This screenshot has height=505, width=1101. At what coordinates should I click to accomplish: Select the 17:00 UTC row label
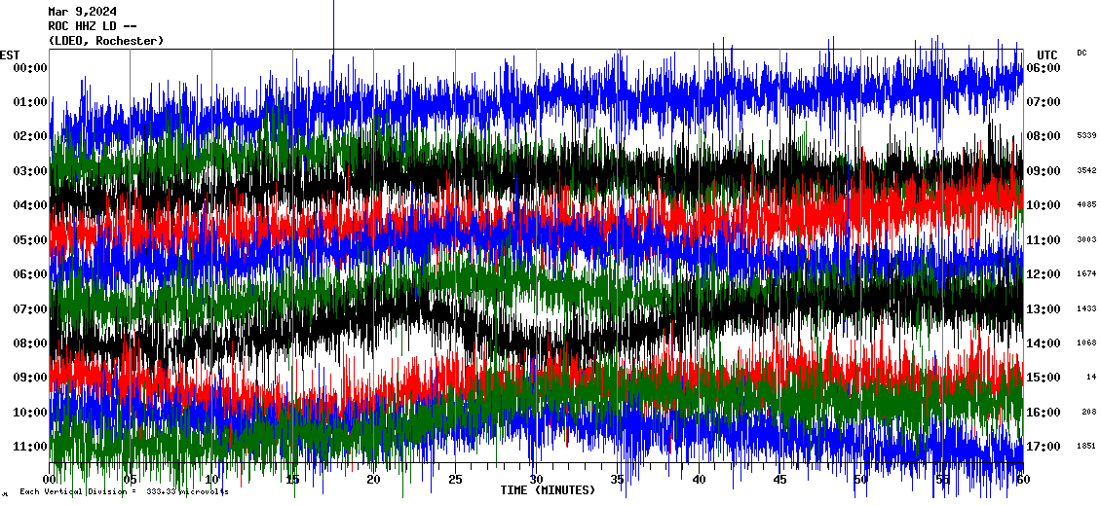(x=1044, y=447)
